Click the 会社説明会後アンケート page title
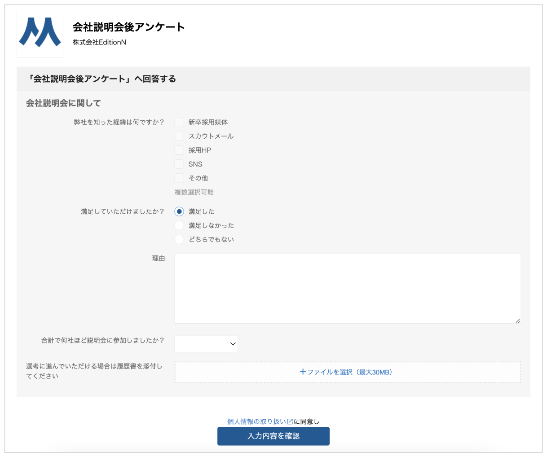Screen dimensions: 547x457 [x=129, y=27]
